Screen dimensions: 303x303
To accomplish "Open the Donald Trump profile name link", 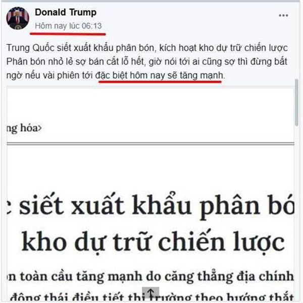I will (x=66, y=12).
